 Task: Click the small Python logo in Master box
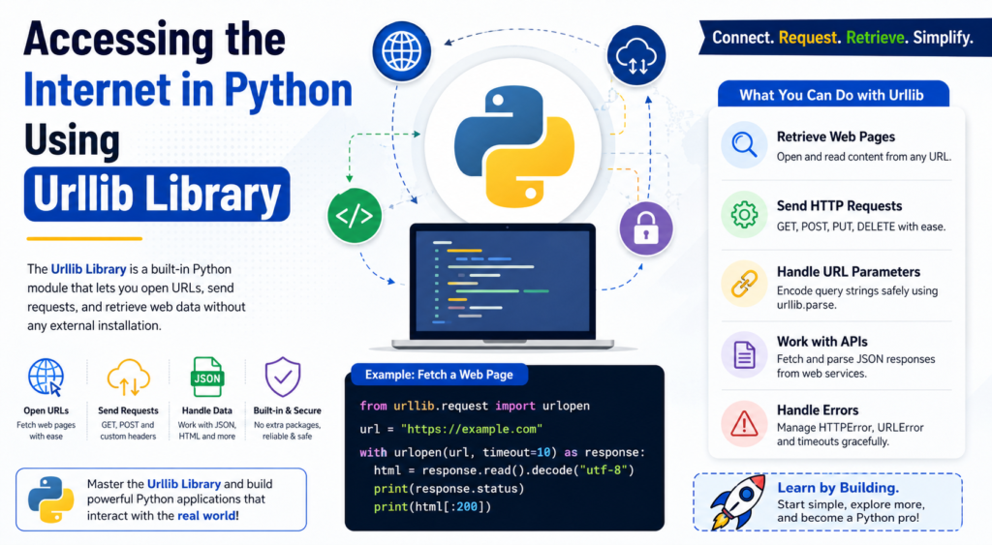(50, 500)
